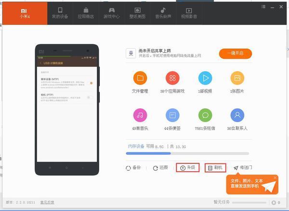Click the 升级 upgrade button
This screenshot has height=211, width=289.
coord(188,168)
